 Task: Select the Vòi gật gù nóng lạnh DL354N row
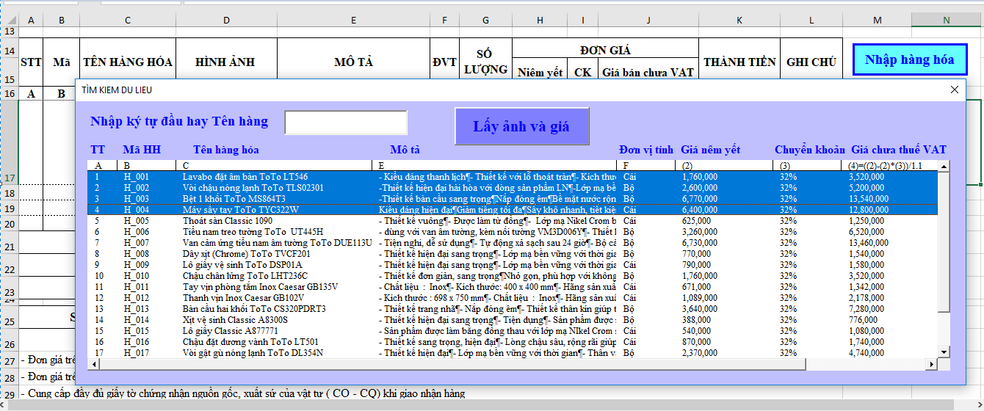(253, 353)
